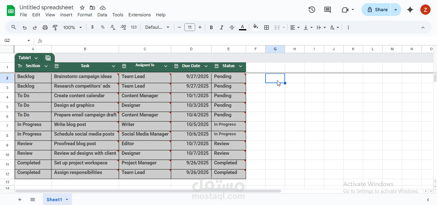Select the Sheet1 tab

pyautogui.click(x=54, y=200)
